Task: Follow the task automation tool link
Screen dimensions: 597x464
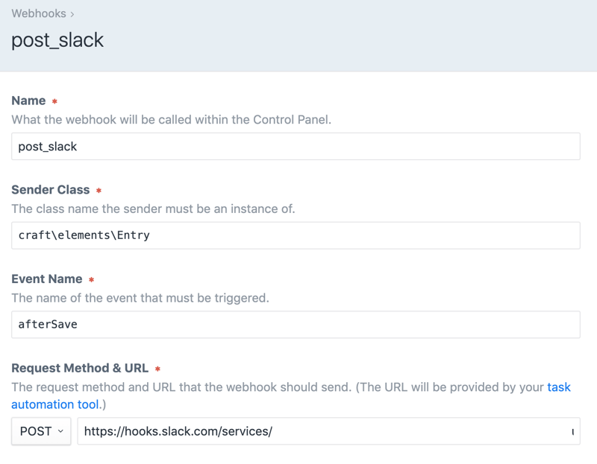Action: tap(55, 404)
